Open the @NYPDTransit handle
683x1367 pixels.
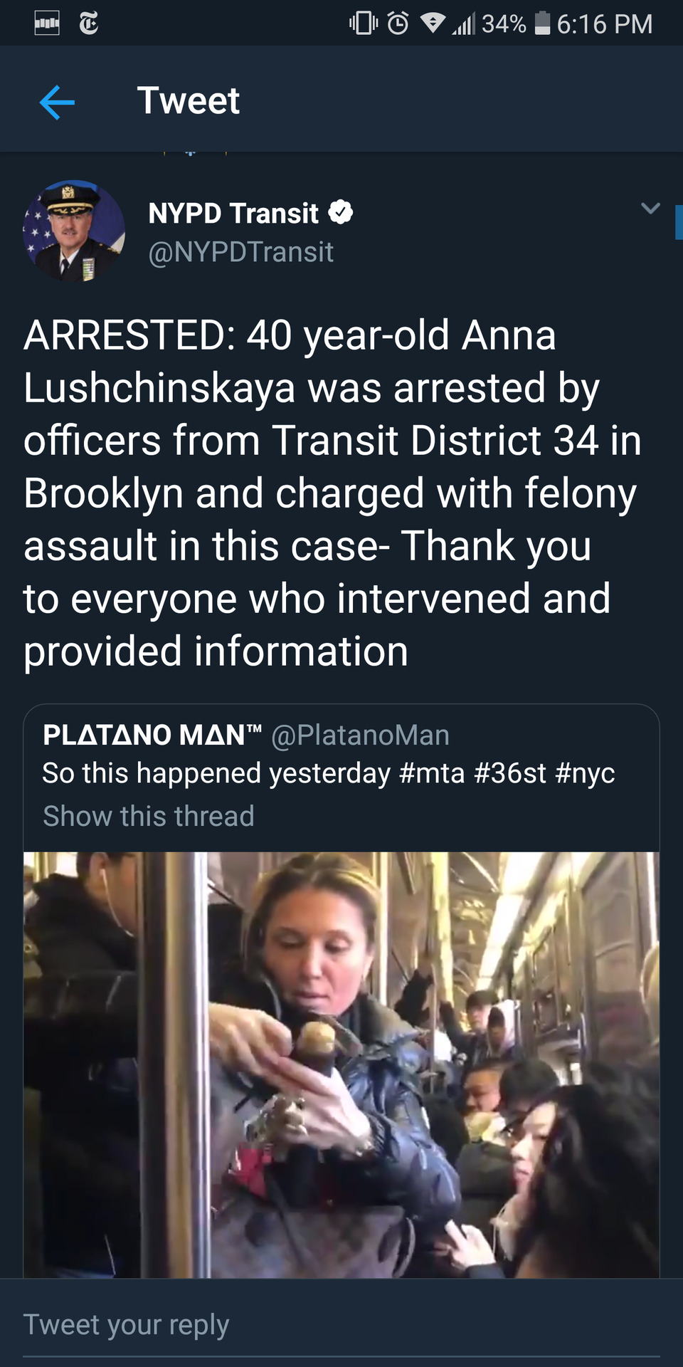[240, 252]
